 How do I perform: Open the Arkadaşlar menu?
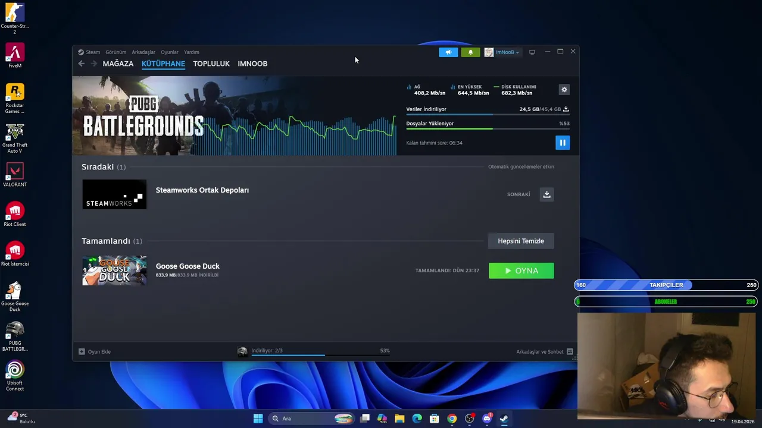pyautogui.click(x=143, y=52)
